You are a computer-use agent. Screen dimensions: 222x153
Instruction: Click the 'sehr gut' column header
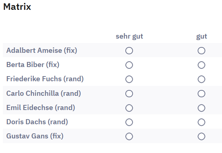pos(129,36)
